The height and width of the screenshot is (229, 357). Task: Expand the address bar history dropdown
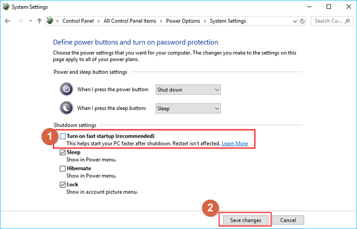click(293, 21)
